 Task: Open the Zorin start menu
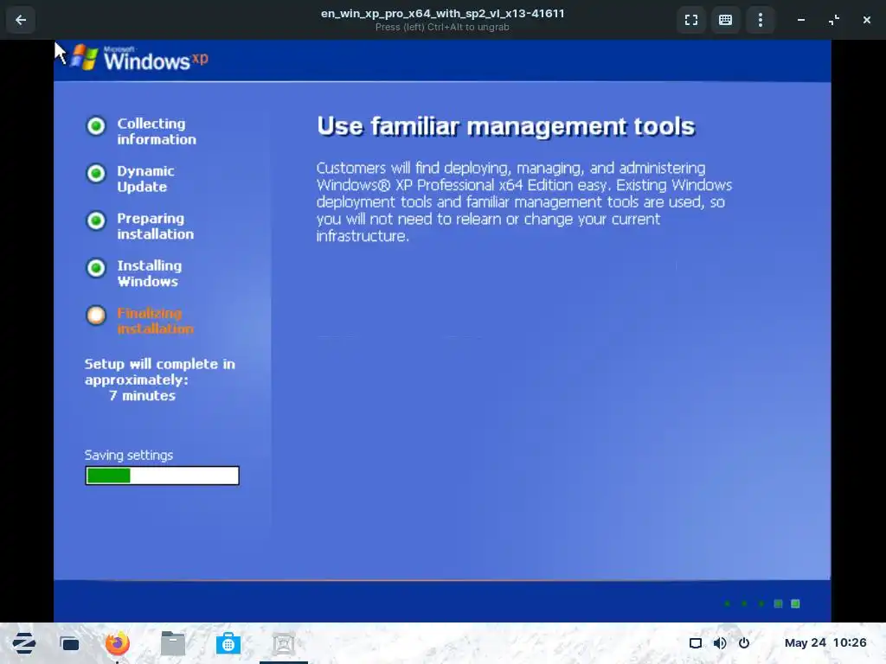[23, 643]
